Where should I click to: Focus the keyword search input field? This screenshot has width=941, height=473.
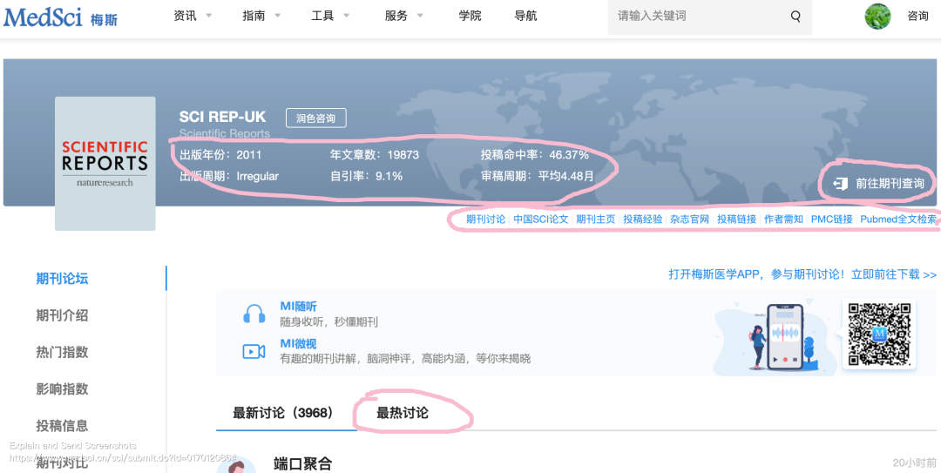(697, 17)
